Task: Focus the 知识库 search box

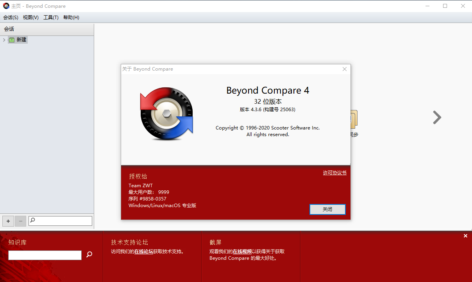Action: 45,255
